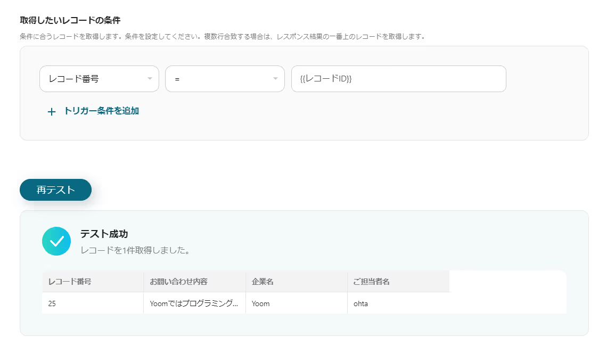Click the お問い合わせ内容 column header
The height and width of the screenshot is (353, 607).
point(195,282)
